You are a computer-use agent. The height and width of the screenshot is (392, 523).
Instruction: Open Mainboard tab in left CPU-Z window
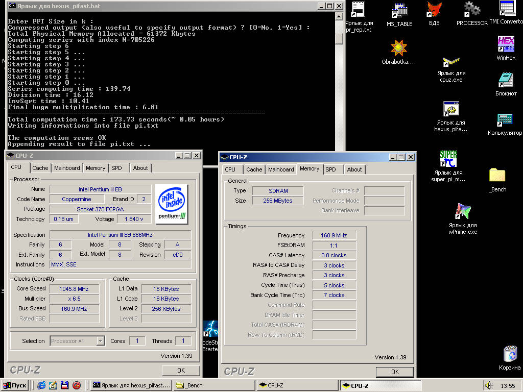[x=67, y=168]
